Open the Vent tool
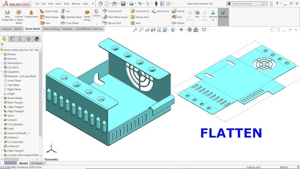Viewport: 300px width, 169px height. (136, 23)
